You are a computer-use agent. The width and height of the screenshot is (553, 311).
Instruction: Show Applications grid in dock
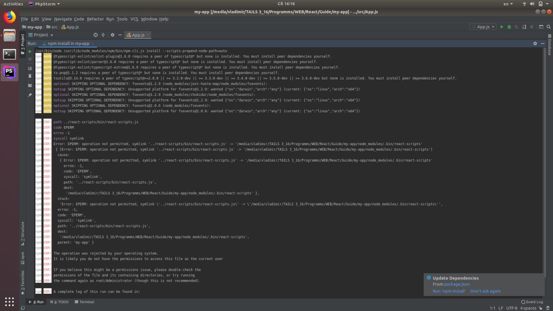pos(10,301)
